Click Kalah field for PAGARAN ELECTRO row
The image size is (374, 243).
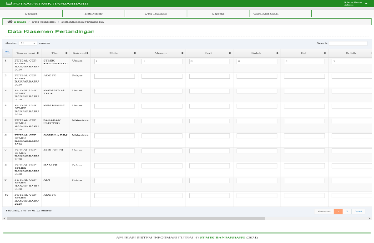[x=257, y=121]
